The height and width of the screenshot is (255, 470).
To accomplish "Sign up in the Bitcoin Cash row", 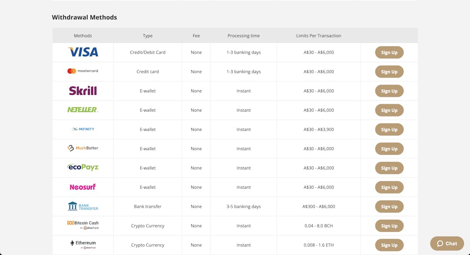I will tap(389, 226).
